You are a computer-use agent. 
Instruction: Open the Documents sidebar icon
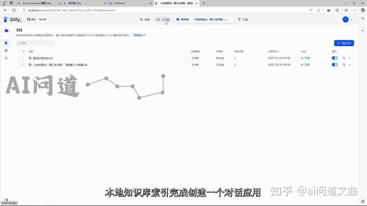click(x=6, y=43)
